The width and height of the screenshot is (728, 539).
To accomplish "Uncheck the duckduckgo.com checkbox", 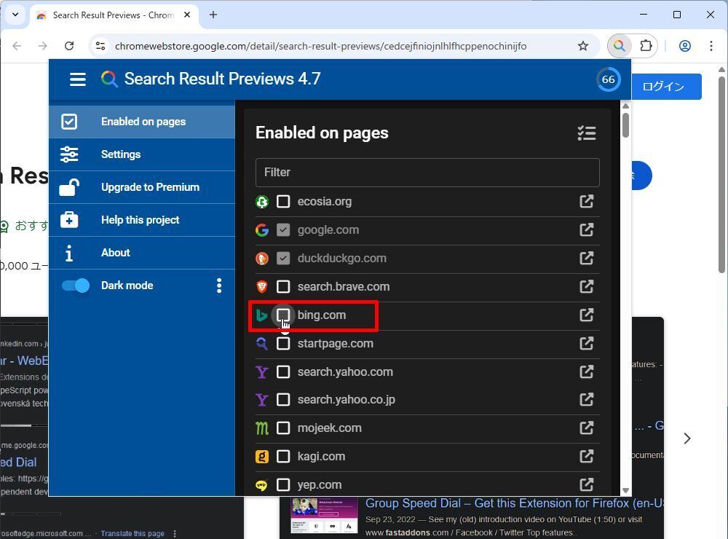I will click(283, 259).
